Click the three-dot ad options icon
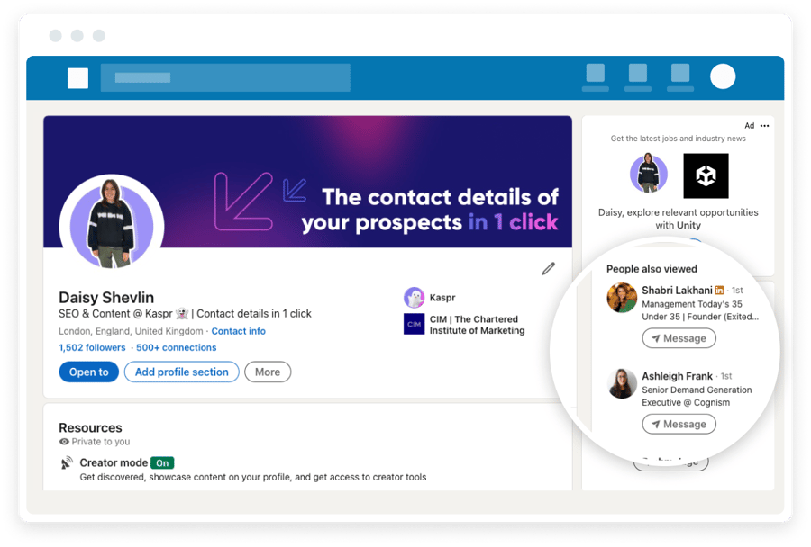811x547 pixels. (x=764, y=126)
